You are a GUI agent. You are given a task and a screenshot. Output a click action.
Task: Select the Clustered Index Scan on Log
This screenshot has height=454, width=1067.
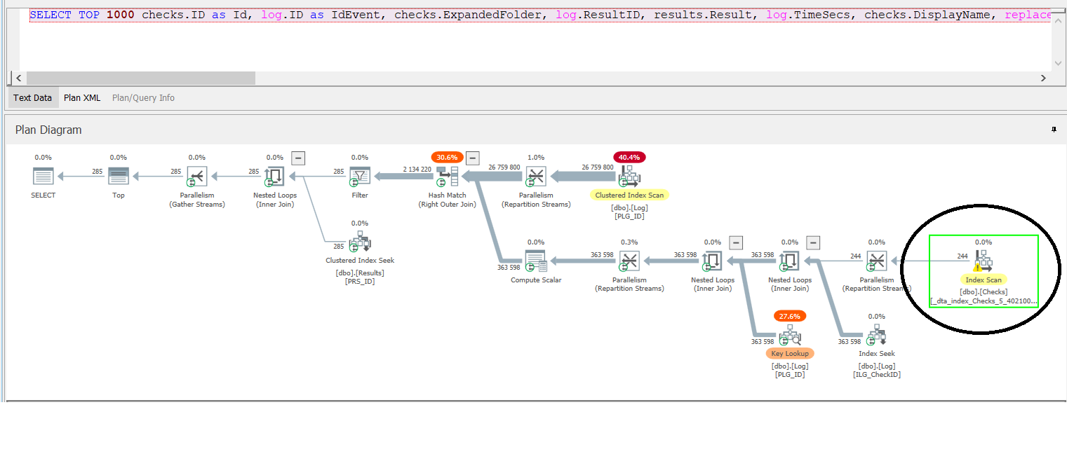click(629, 177)
